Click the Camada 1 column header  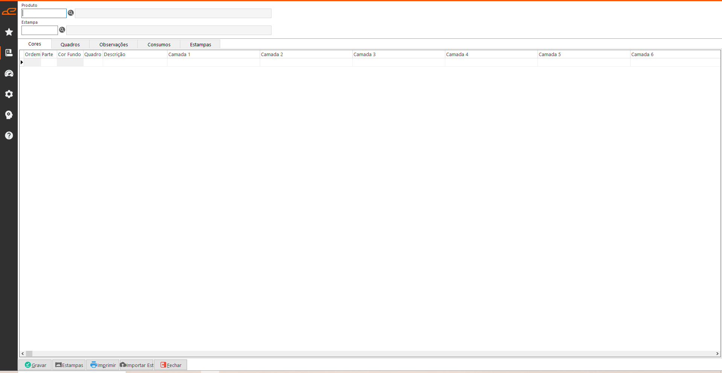pyautogui.click(x=213, y=55)
